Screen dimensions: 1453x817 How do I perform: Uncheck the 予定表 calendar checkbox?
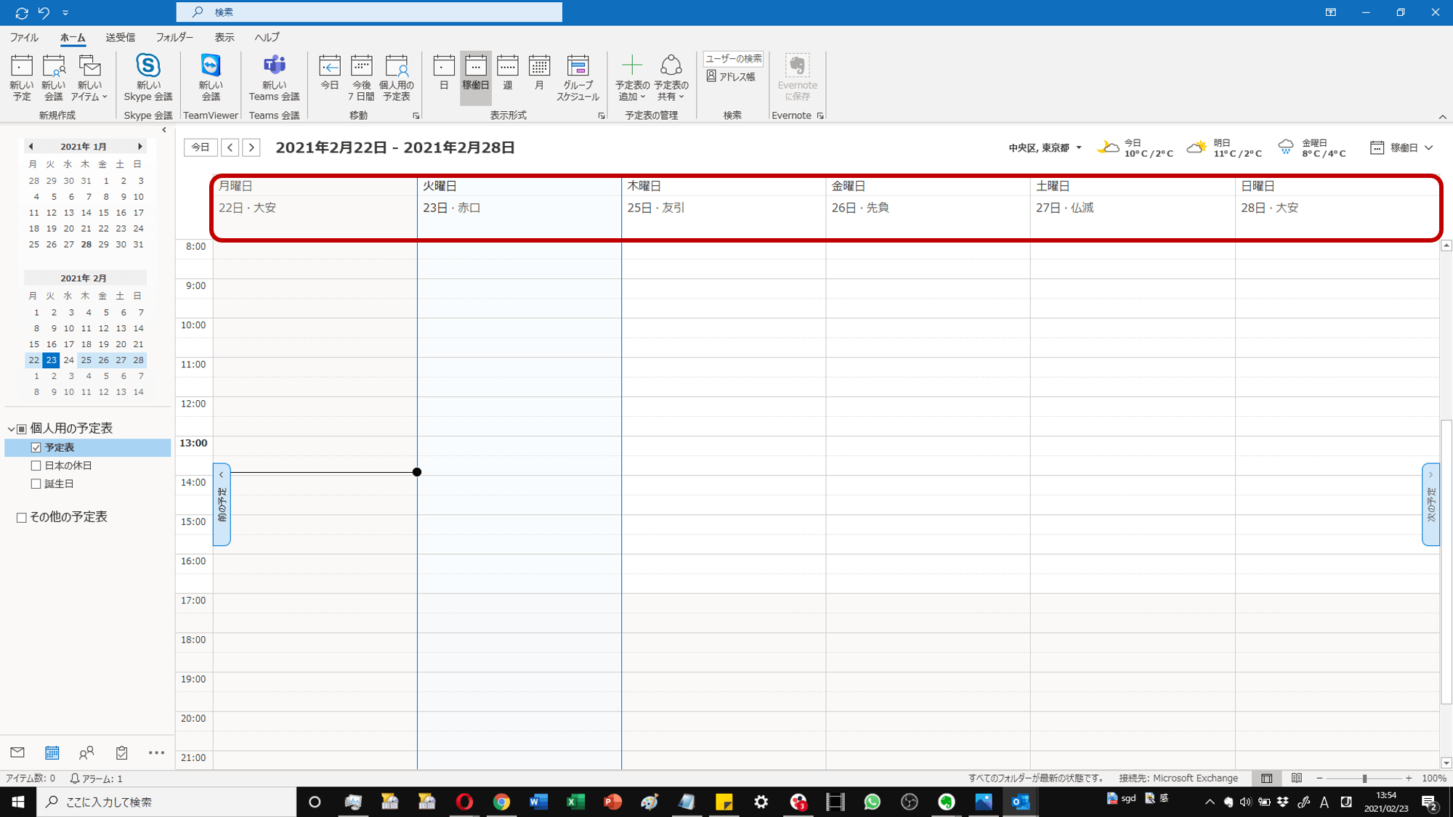[36, 448]
